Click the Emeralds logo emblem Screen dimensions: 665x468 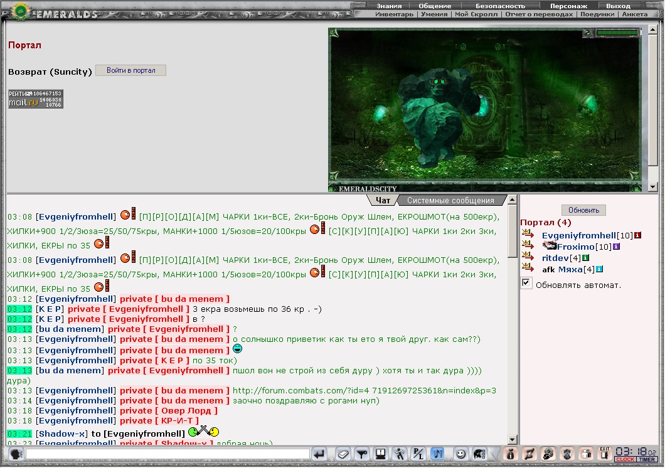click(x=20, y=11)
